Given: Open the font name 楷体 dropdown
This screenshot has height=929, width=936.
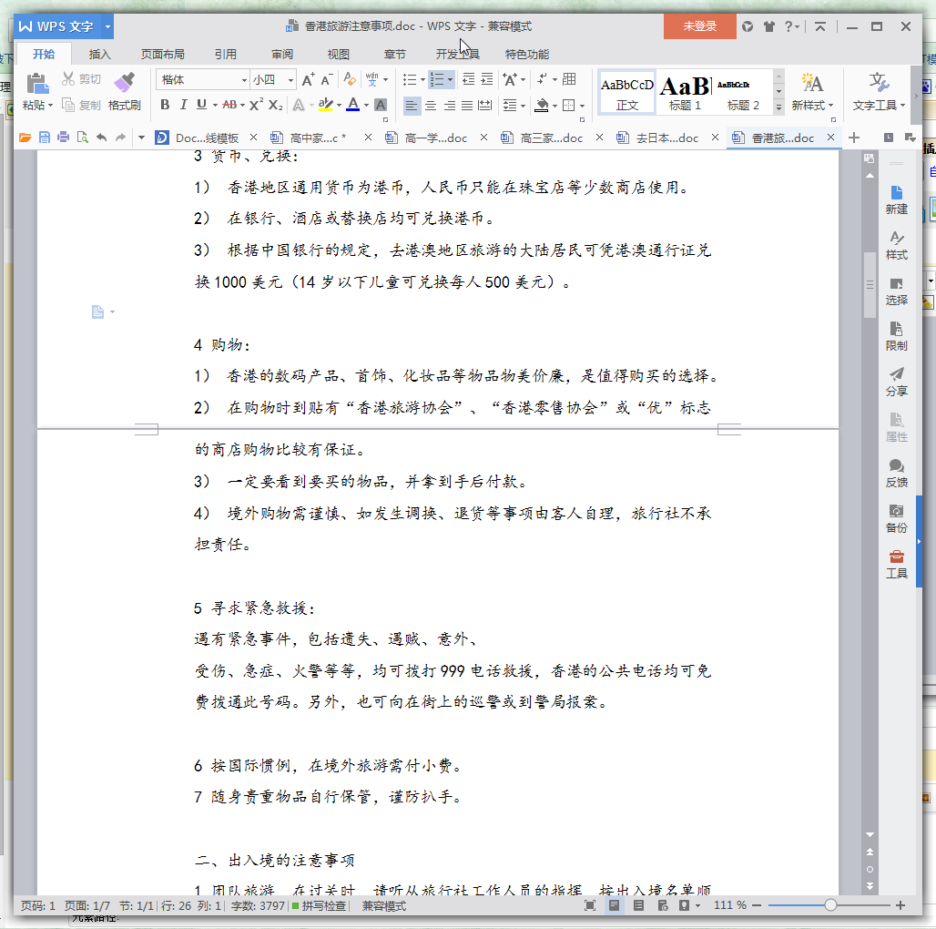Looking at the screenshot, I should click(244, 80).
